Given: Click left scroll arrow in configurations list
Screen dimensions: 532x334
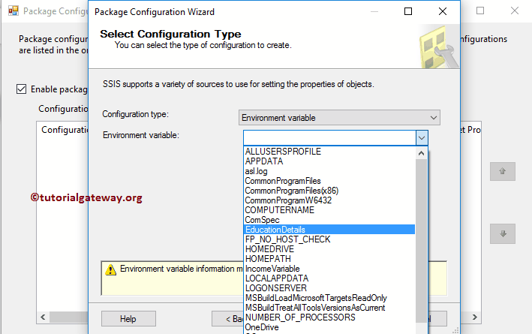Looking at the screenshot, I should (43, 317).
